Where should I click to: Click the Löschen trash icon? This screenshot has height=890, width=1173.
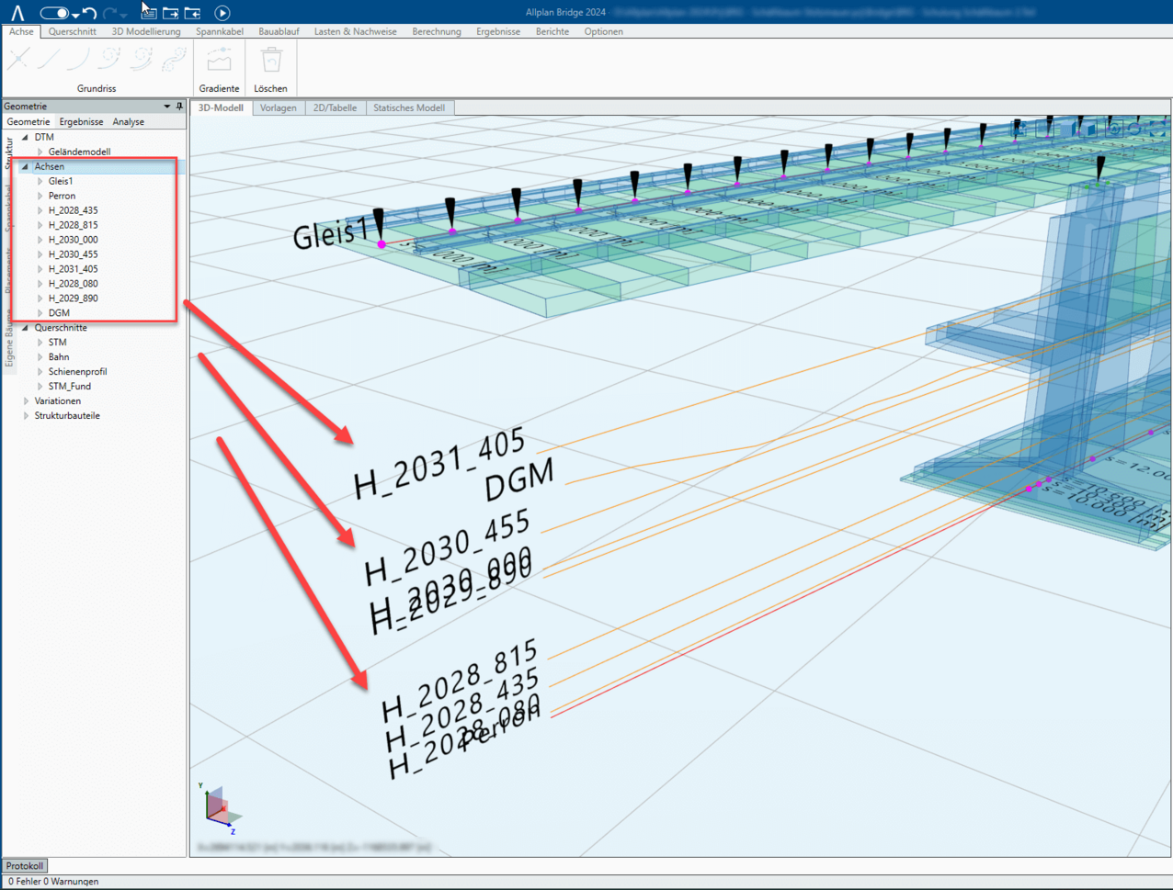point(270,62)
